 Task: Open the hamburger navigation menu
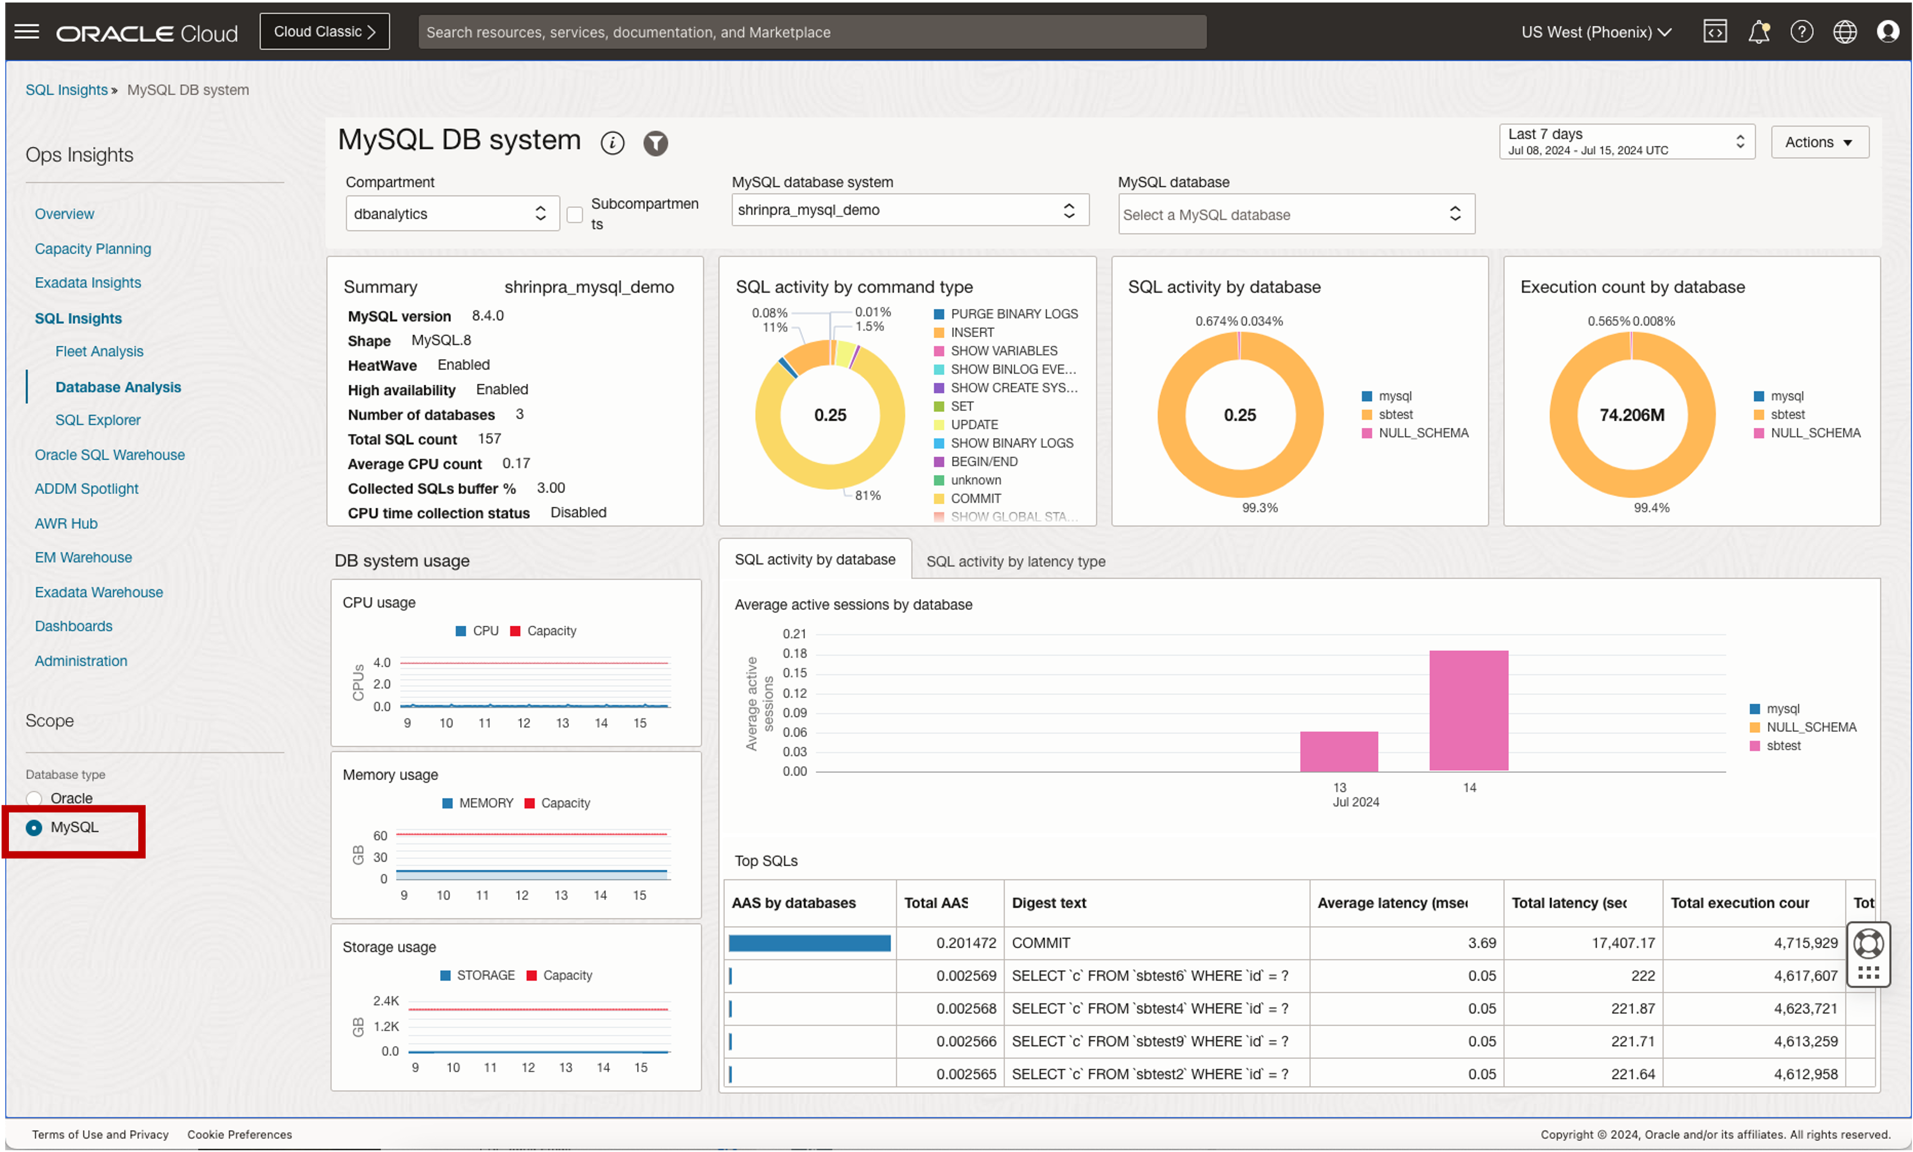[x=26, y=32]
